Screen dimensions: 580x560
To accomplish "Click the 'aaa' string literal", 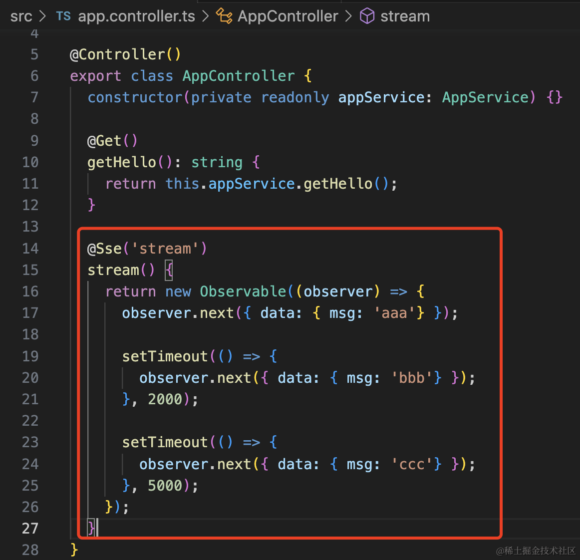I will tap(394, 313).
